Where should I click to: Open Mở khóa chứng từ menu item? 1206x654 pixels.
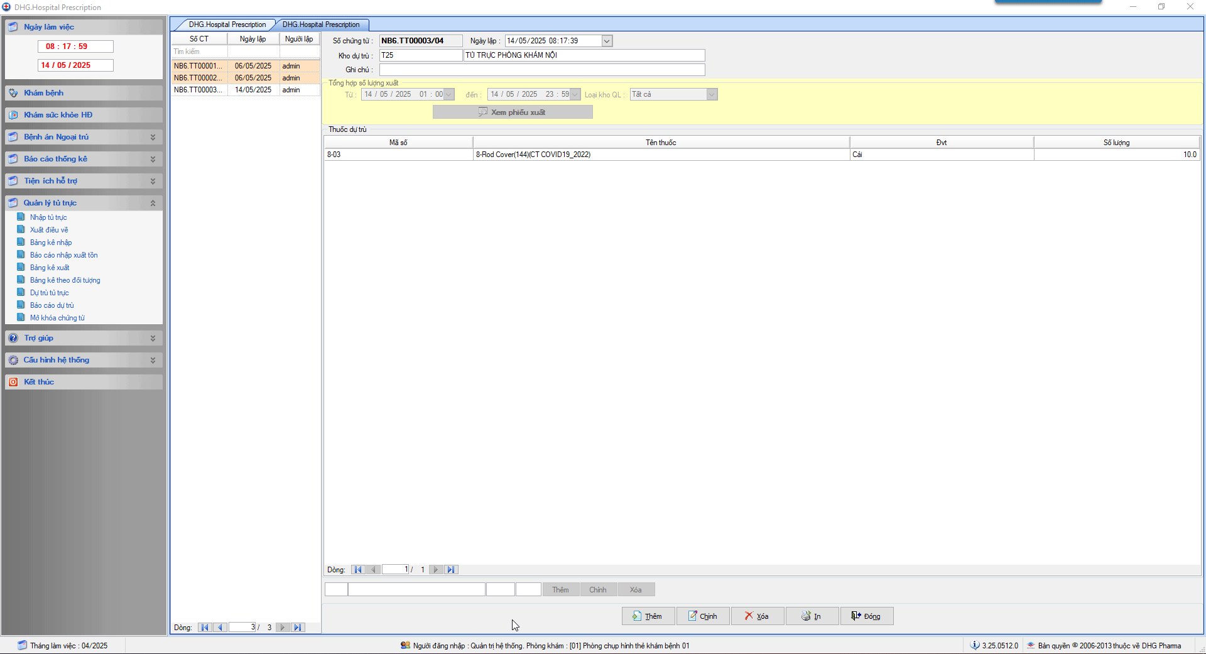click(57, 318)
